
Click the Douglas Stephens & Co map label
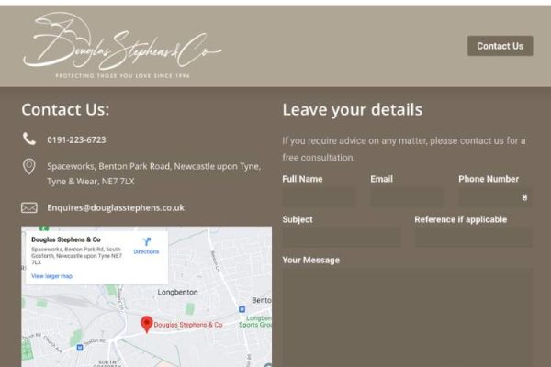coord(188,325)
